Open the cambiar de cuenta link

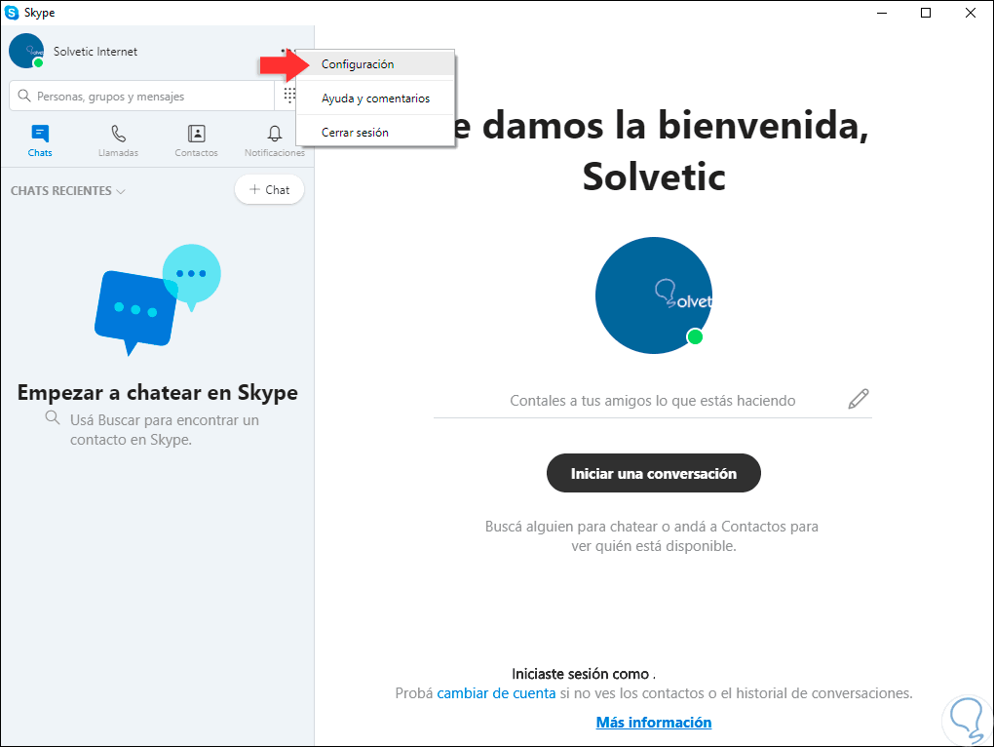[496, 693]
